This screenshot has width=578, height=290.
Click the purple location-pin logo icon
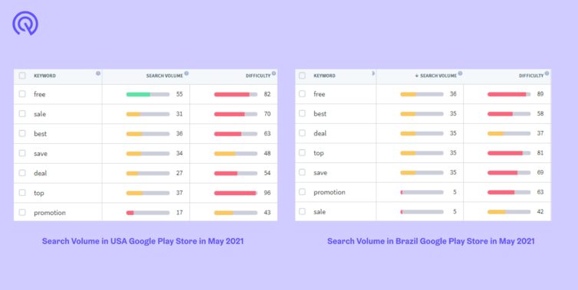(x=25, y=23)
